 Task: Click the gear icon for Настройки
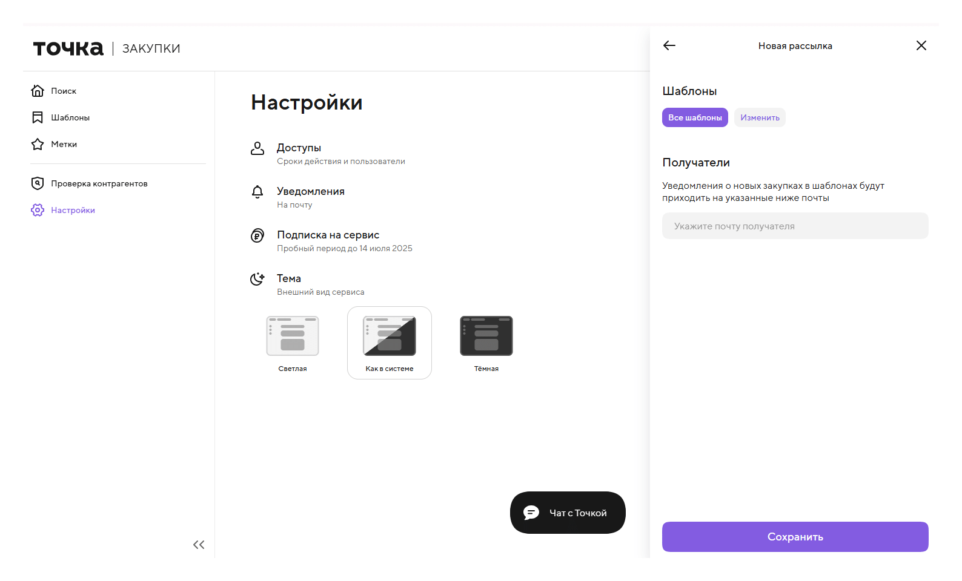coord(38,210)
